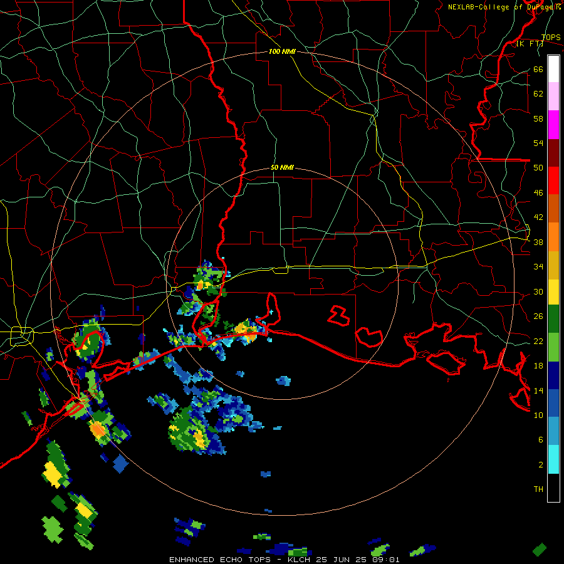Click the magenta legend swatch
Screen dimensions: 564x564
coord(553,125)
